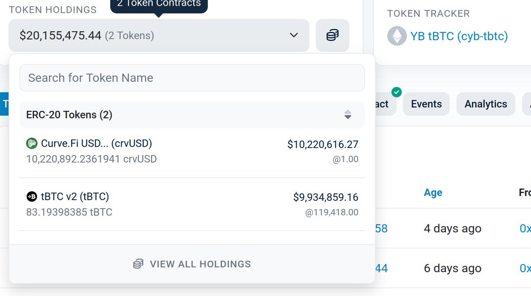Click the tBTC token logo icon
Viewport: 531px width, 296px height.
[31, 197]
